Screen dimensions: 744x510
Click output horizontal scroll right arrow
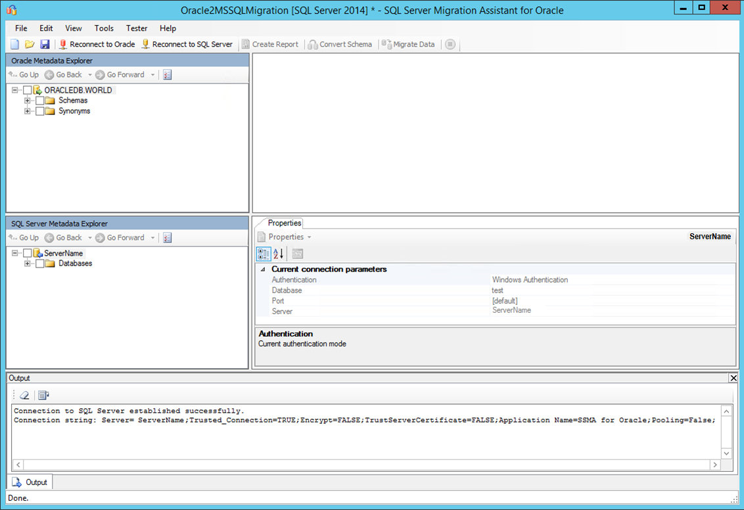point(715,465)
